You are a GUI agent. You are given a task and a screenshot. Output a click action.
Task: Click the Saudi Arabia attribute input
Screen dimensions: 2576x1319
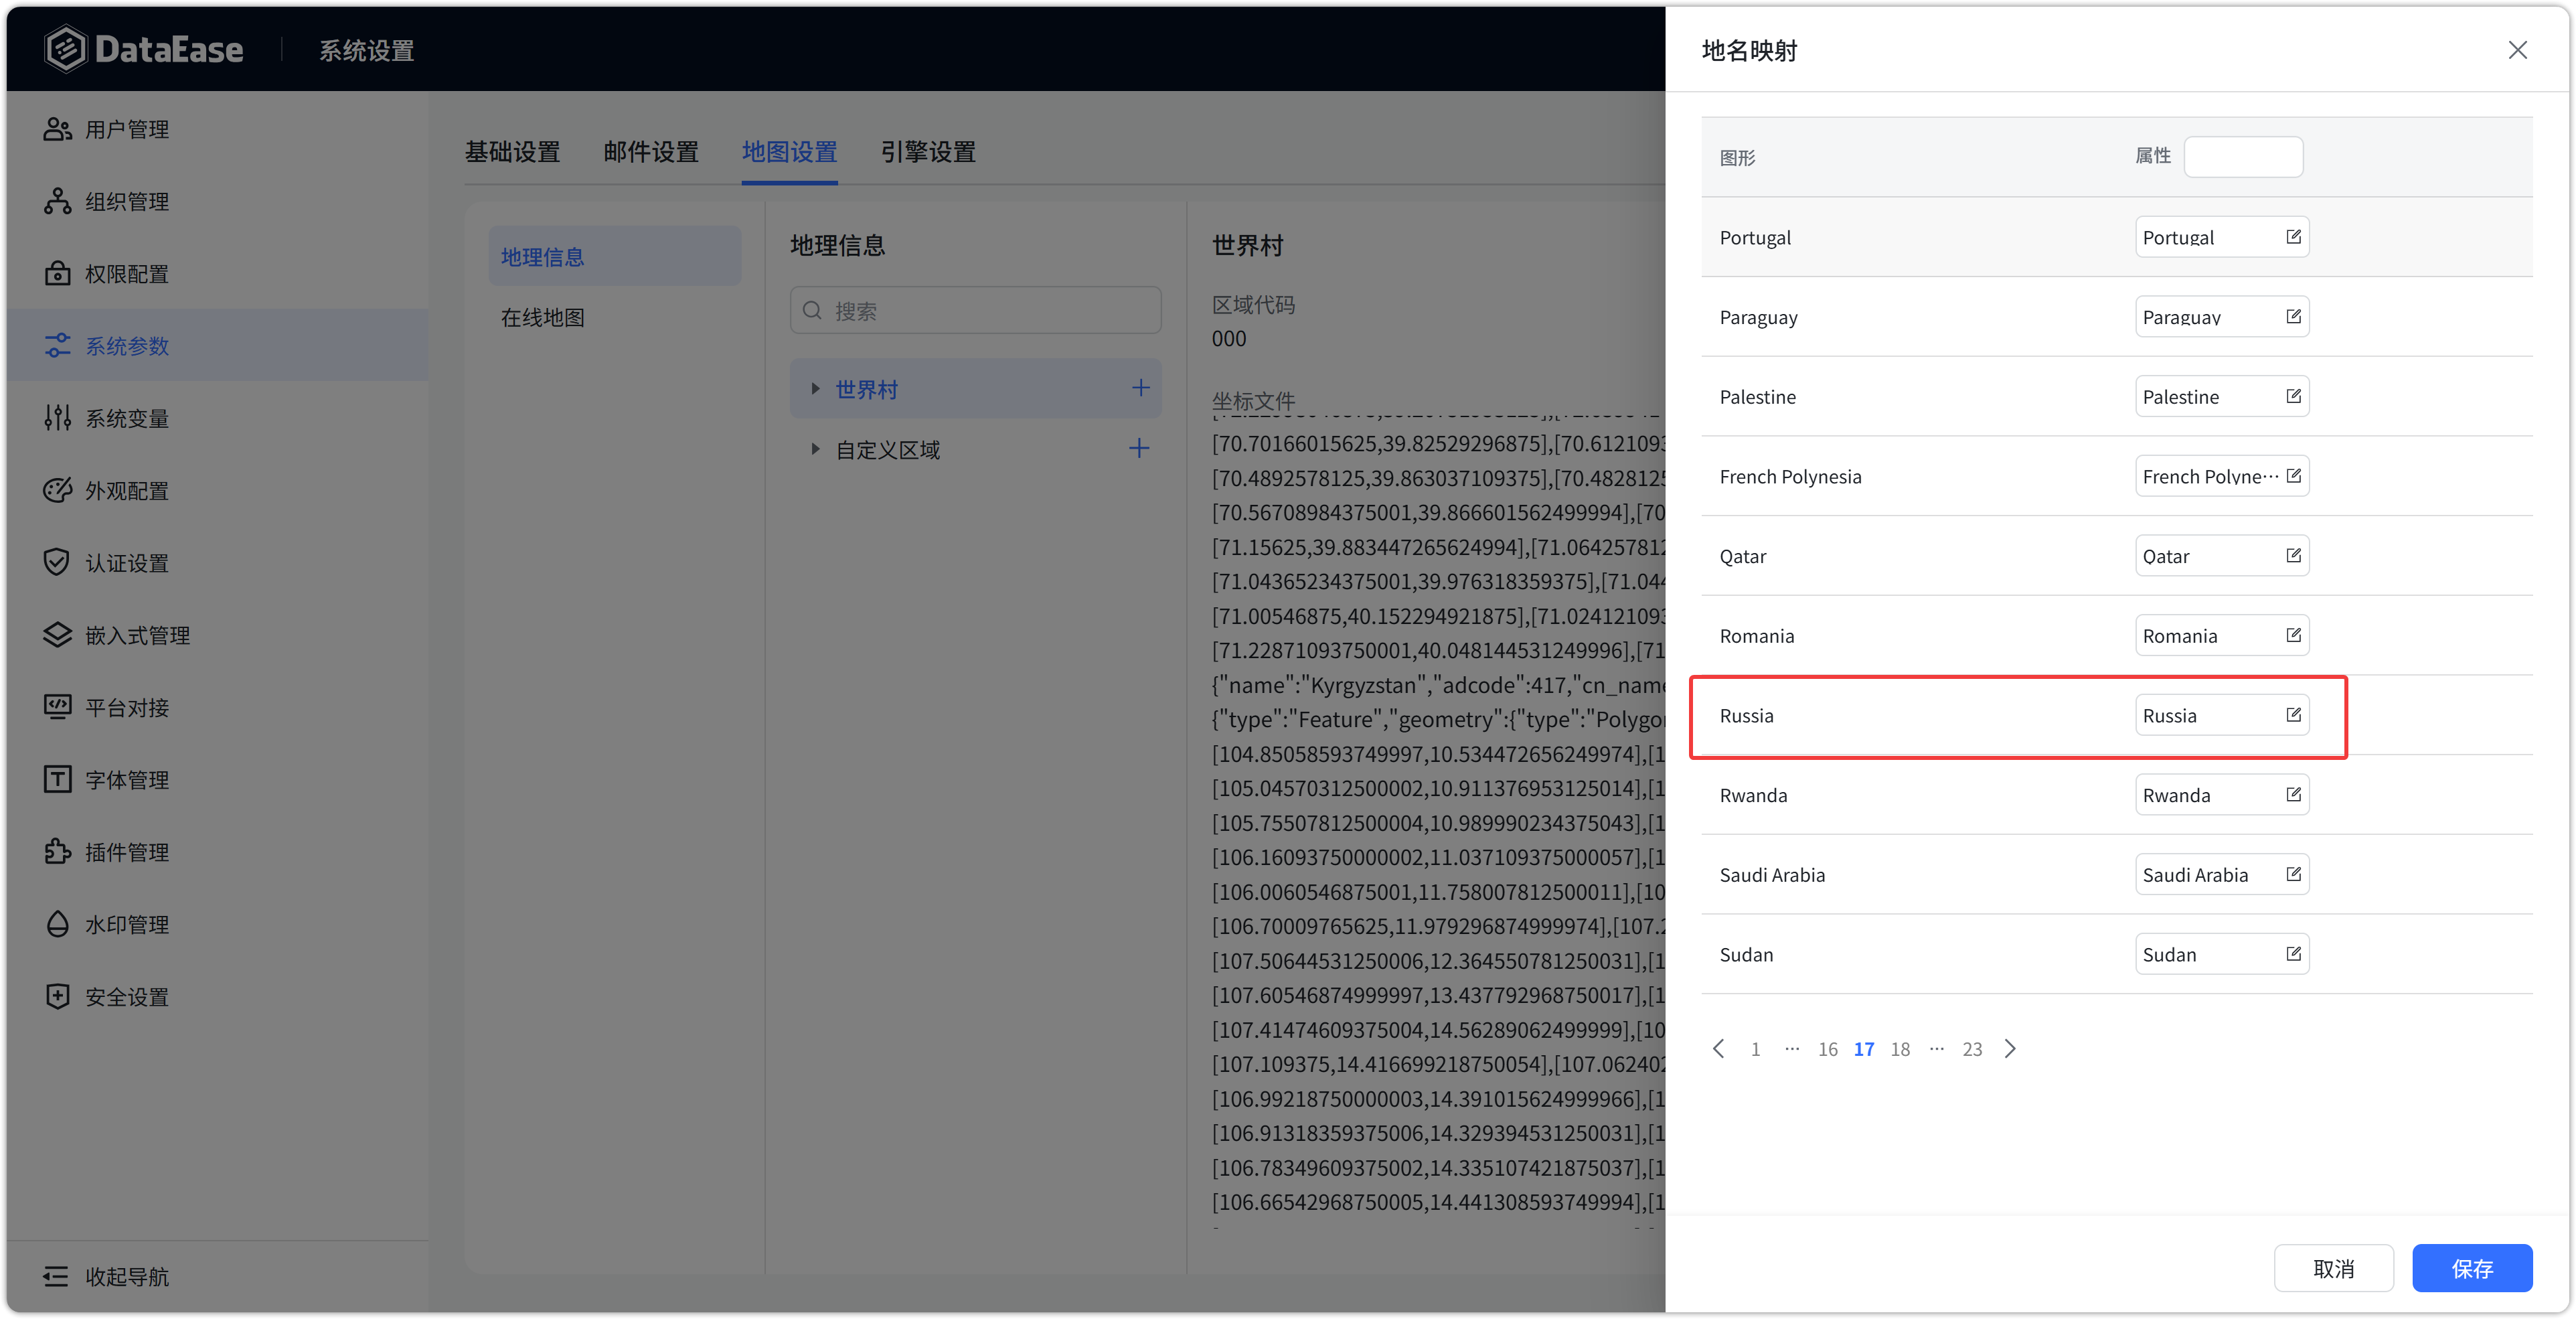click(x=2222, y=874)
